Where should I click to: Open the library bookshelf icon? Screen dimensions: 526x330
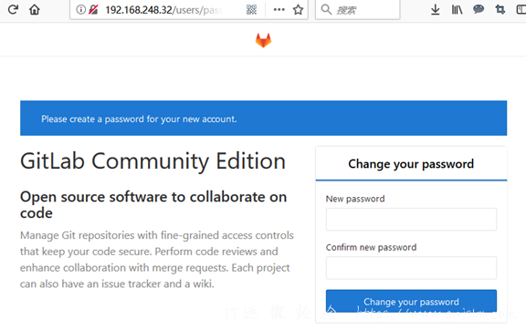[457, 9]
